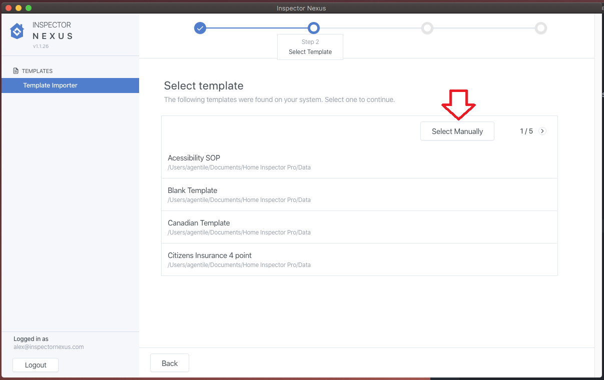Click the Step 2 Select Template label
604x380 pixels.
310,47
